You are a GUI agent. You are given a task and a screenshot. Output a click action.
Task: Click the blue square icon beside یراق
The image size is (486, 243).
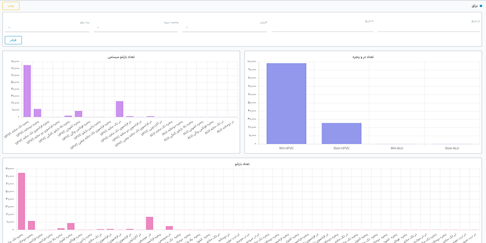click(x=481, y=5)
